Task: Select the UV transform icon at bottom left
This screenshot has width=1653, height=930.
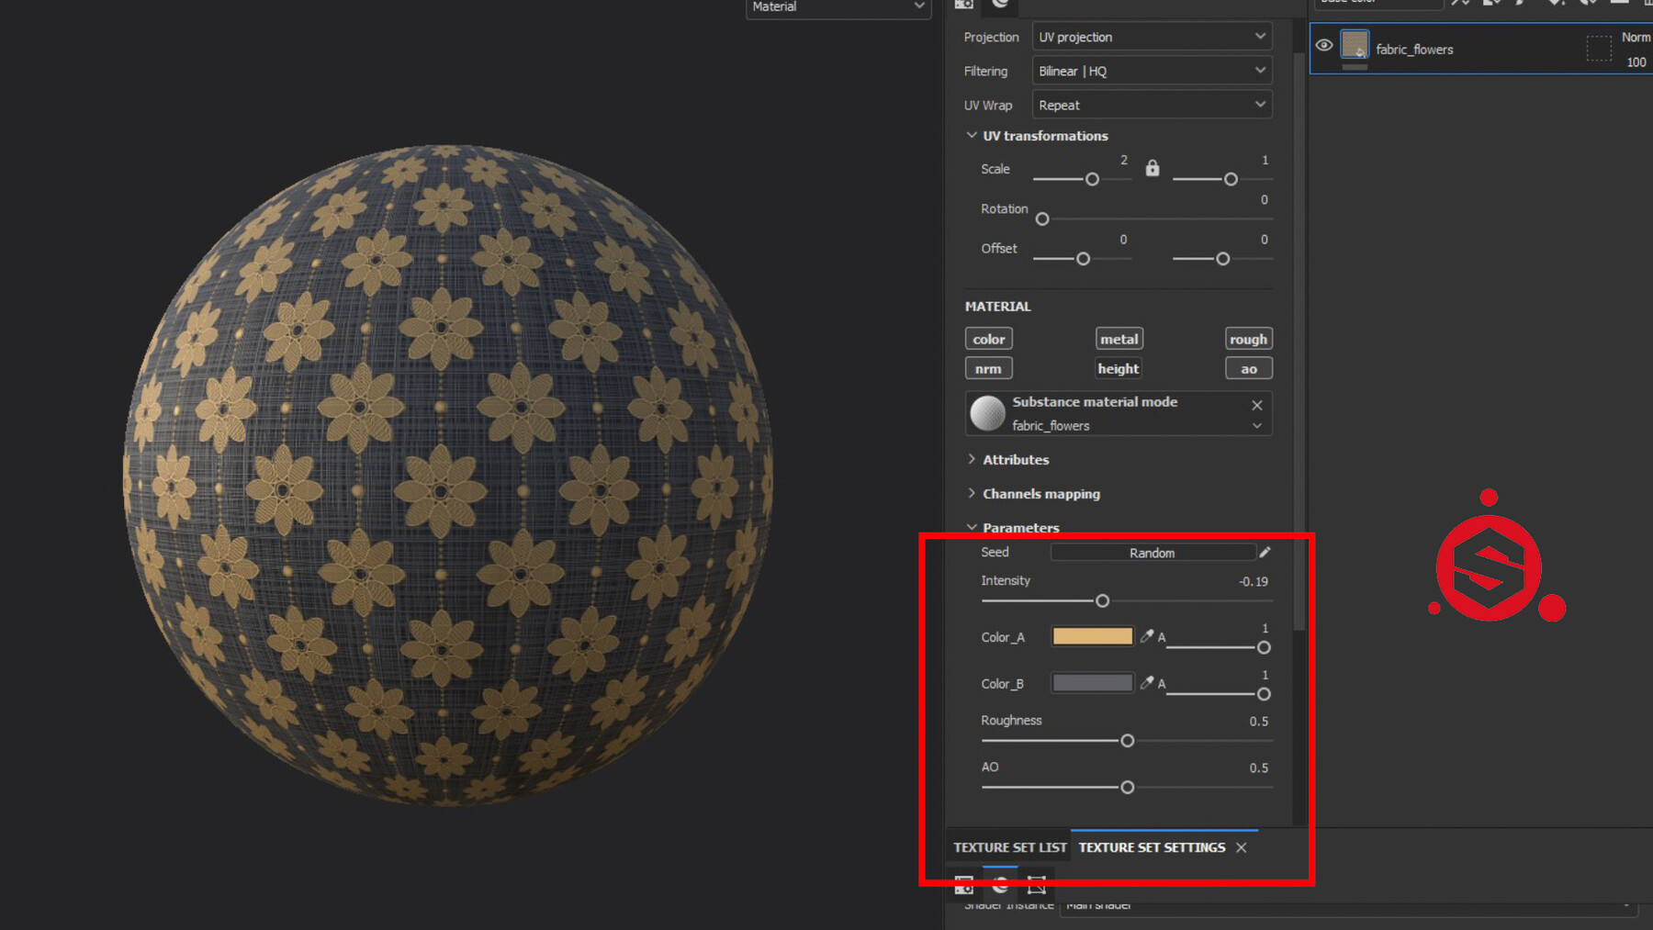Action: pyautogui.click(x=1036, y=884)
